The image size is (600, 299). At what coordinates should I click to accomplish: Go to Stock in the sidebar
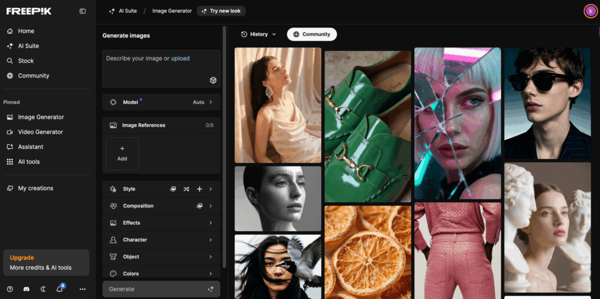[26, 61]
